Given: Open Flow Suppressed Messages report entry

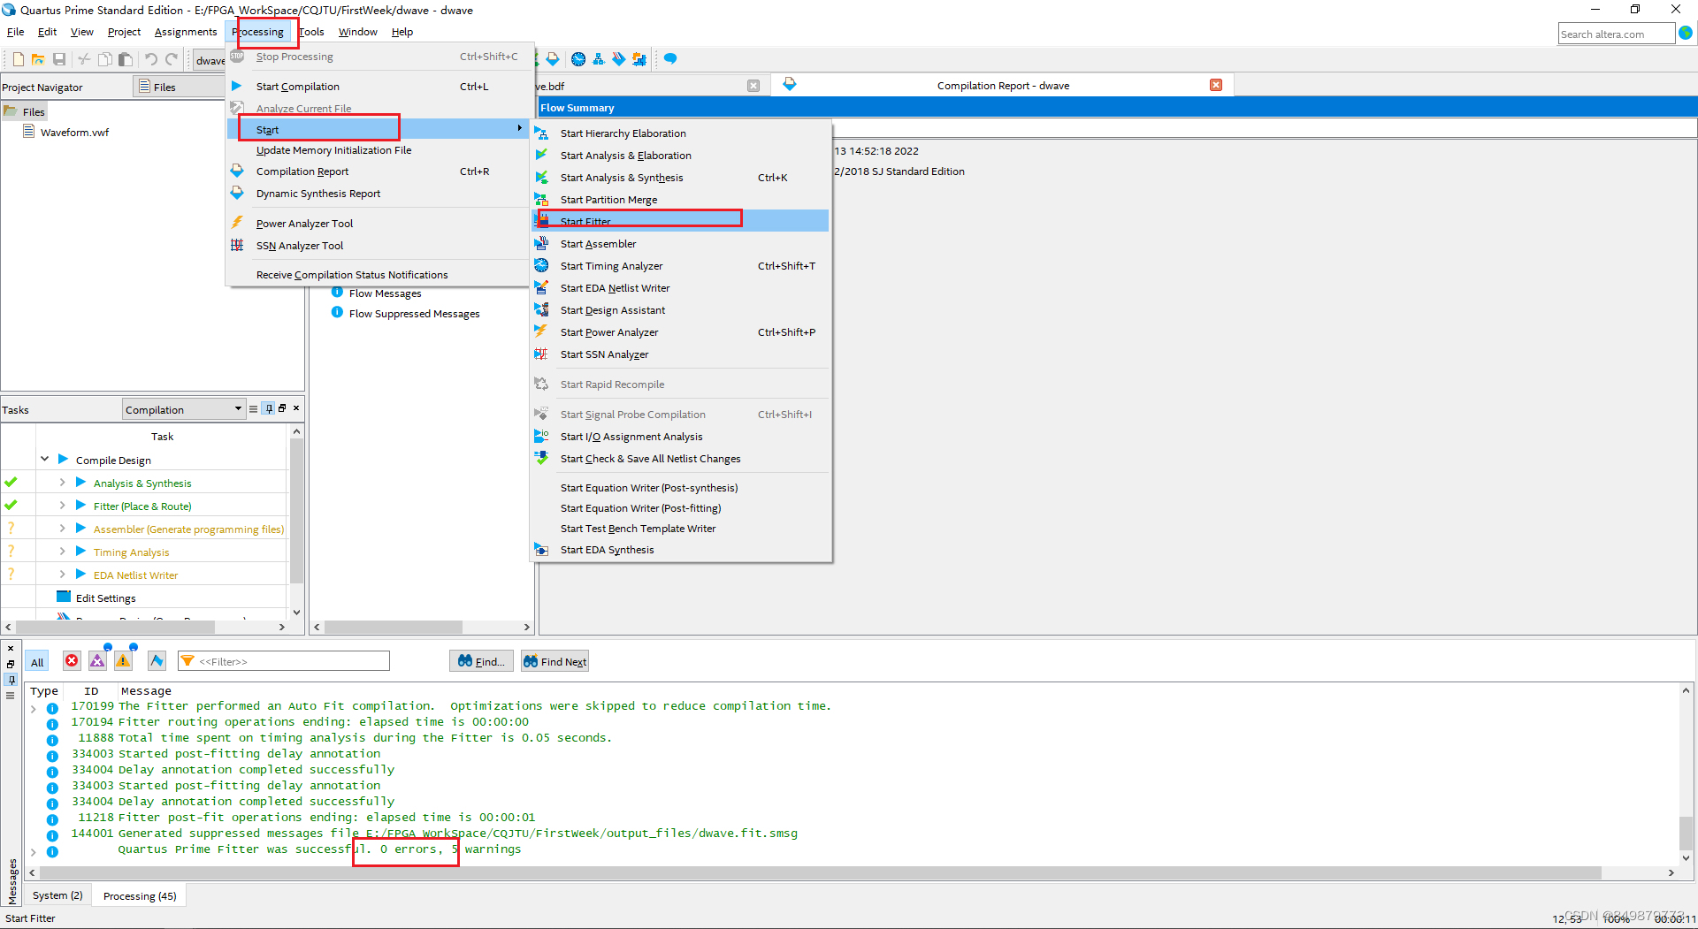Looking at the screenshot, I should coord(414,314).
